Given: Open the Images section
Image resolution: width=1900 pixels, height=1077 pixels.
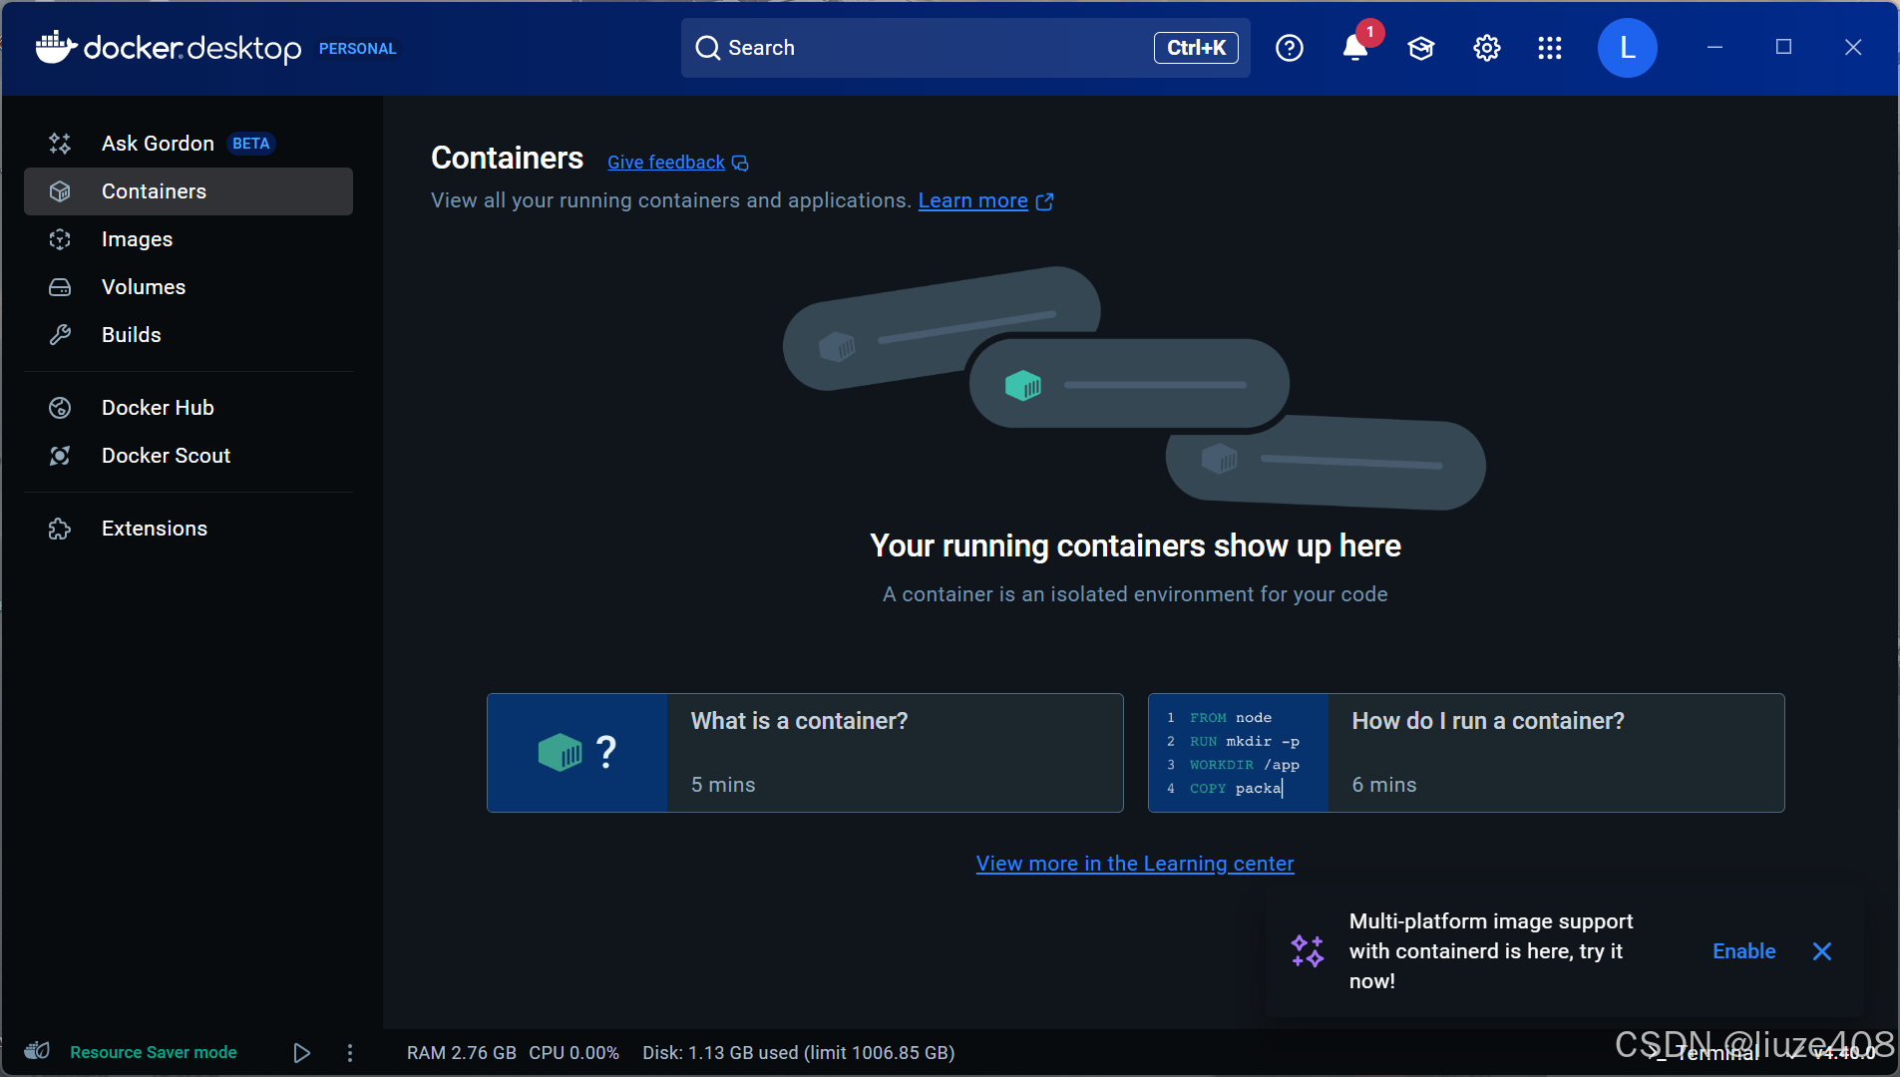Looking at the screenshot, I should click(x=189, y=239).
